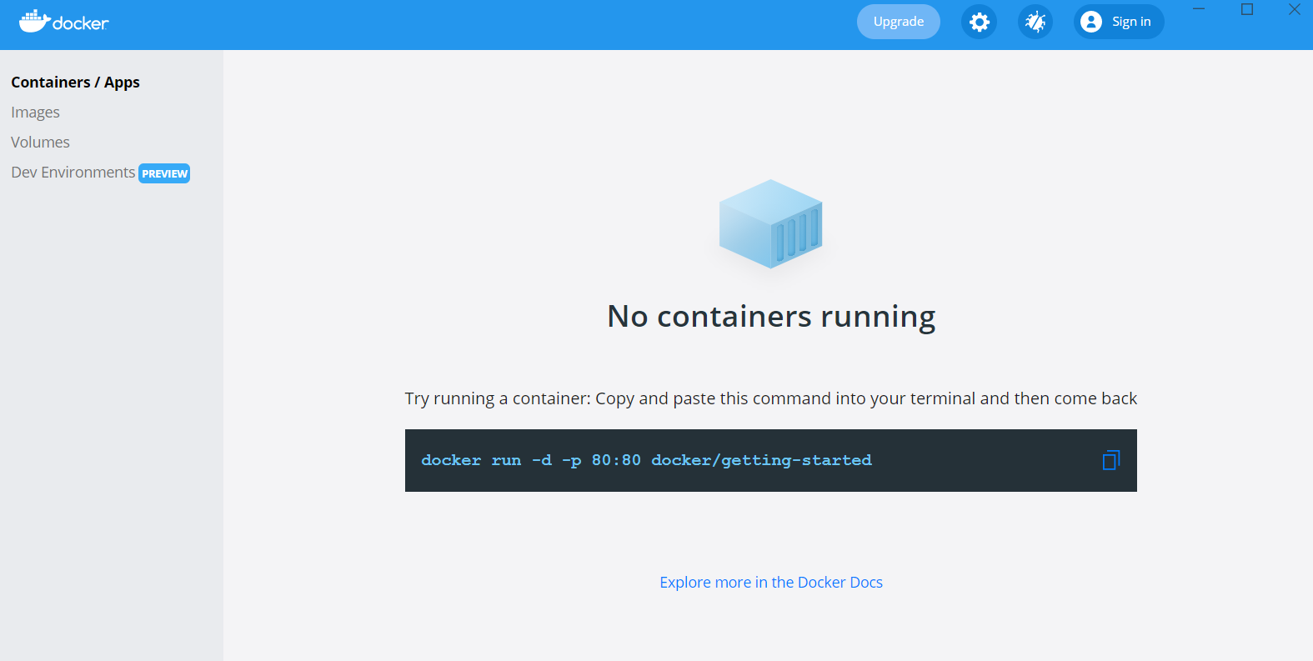Close the Docker Desktop window
Screen dimensions: 1313x661
pos(1295,9)
